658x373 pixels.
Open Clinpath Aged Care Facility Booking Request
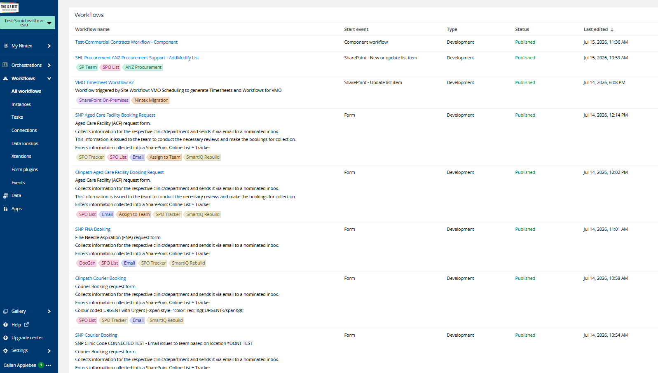click(119, 173)
